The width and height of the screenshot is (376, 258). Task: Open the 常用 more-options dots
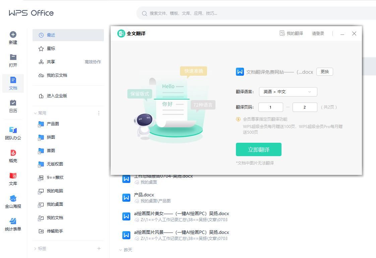coord(99,113)
